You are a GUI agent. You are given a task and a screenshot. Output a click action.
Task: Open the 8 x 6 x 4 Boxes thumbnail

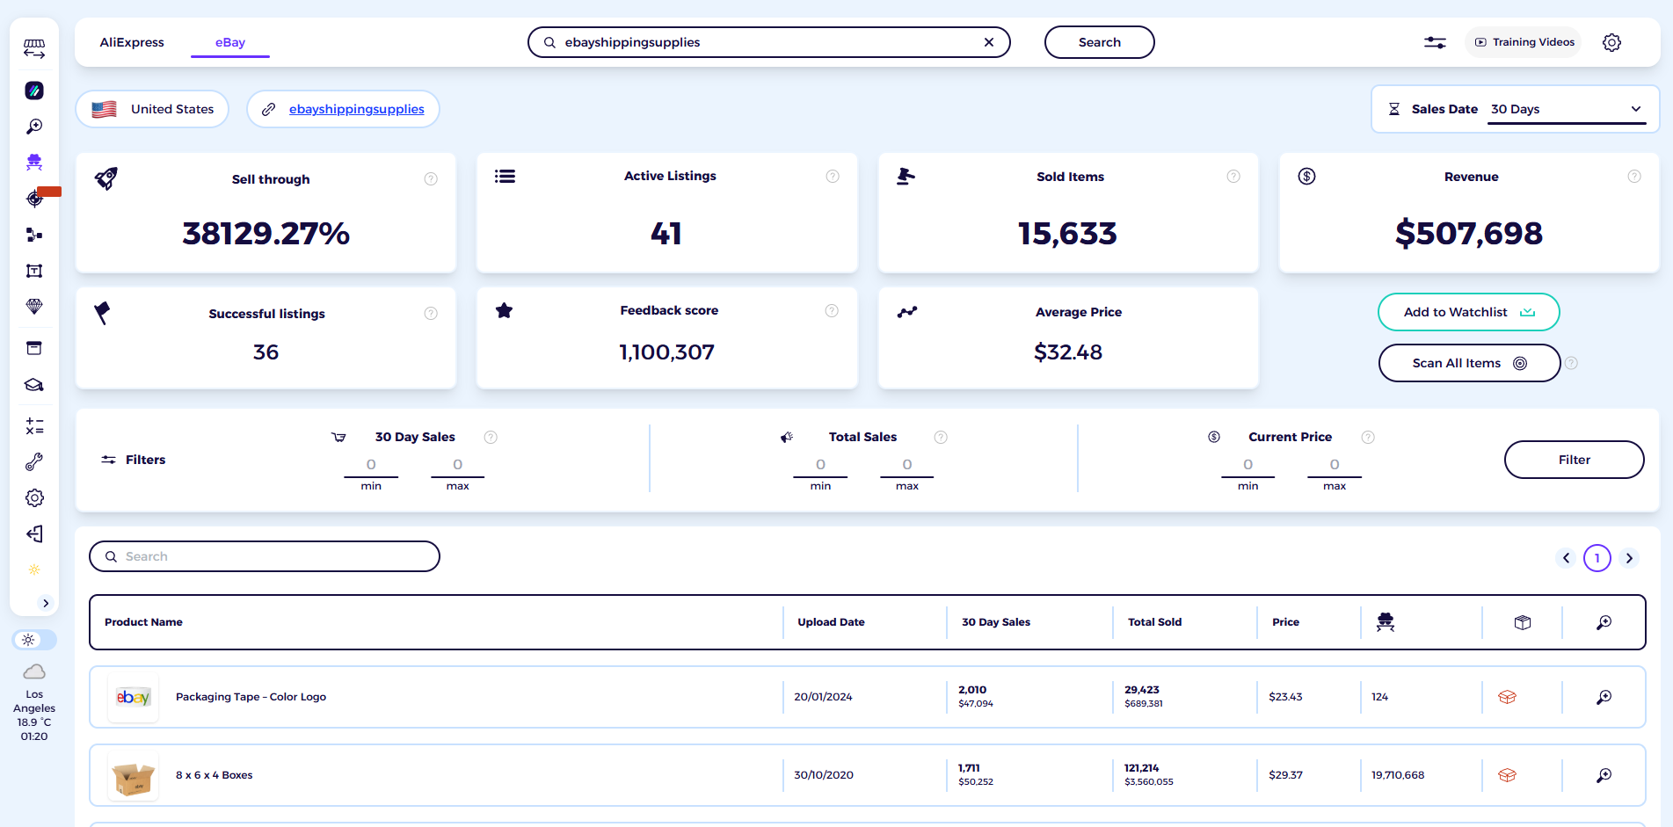(134, 775)
